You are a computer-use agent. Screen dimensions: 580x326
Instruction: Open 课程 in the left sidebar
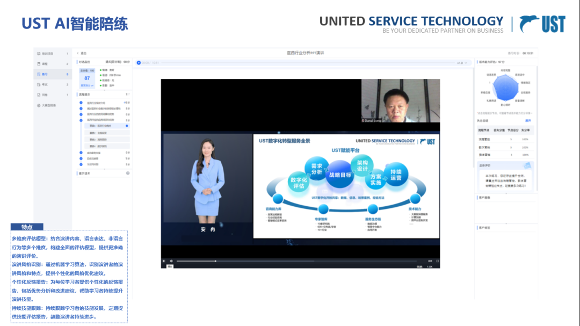[x=53, y=64]
